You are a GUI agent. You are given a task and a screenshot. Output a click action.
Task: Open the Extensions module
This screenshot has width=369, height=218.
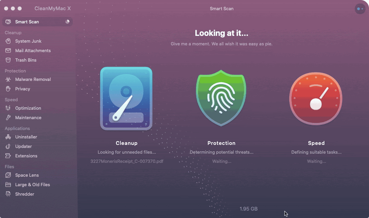26,156
